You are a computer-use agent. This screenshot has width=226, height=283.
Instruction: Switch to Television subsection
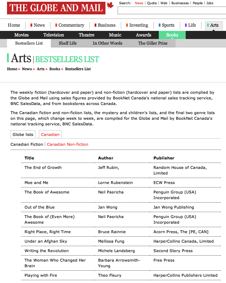pos(54,35)
